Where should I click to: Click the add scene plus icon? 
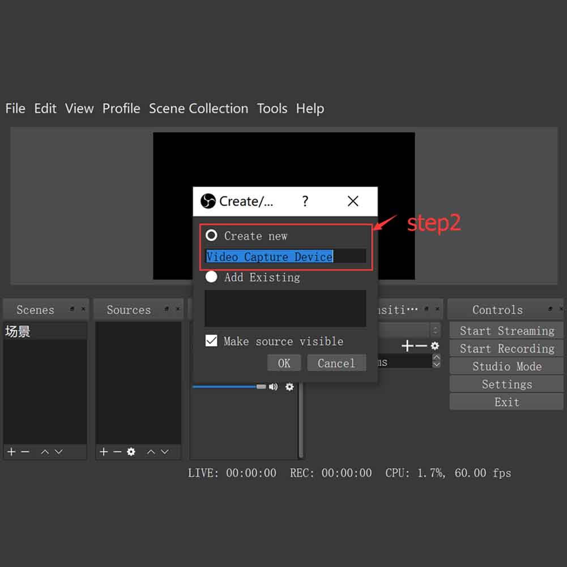pos(11,451)
